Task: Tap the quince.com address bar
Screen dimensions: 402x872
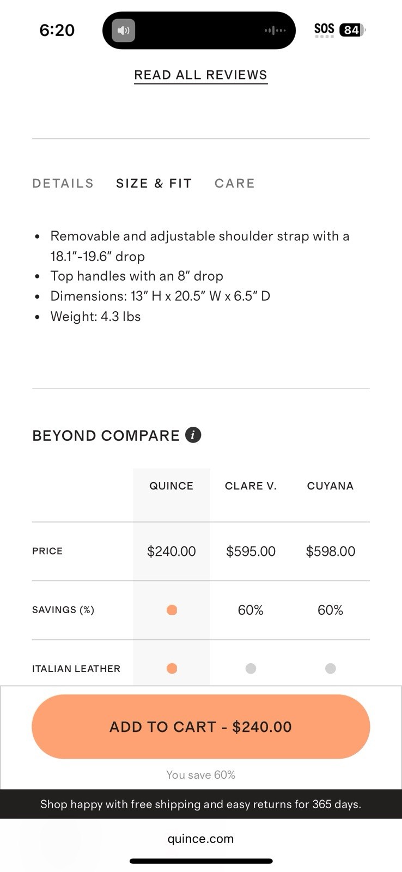Action: pyautogui.click(x=200, y=839)
